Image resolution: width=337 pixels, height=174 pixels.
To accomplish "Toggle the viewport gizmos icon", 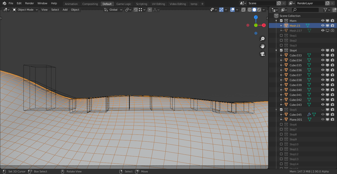I will [221, 10].
